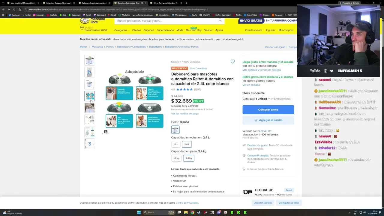Select the first product image thumbnail

click(89, 60)
